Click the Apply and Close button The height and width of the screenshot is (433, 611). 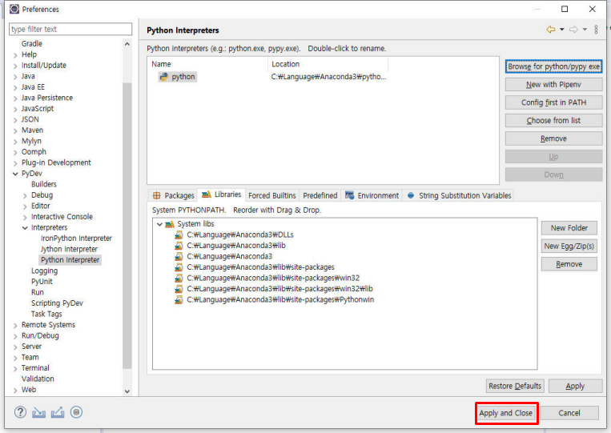pyautogui.click(x=506, y=413)
